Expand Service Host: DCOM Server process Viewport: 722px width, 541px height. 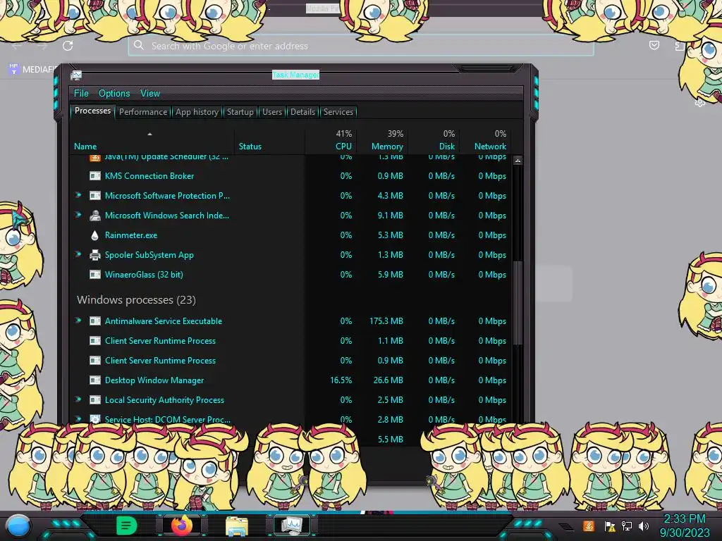point(78,418)
